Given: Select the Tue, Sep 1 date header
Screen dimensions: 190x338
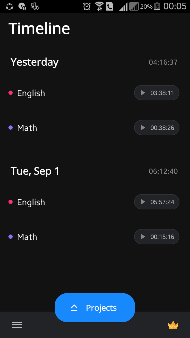Looking at the screenshot, I should [x=35, y=171].
